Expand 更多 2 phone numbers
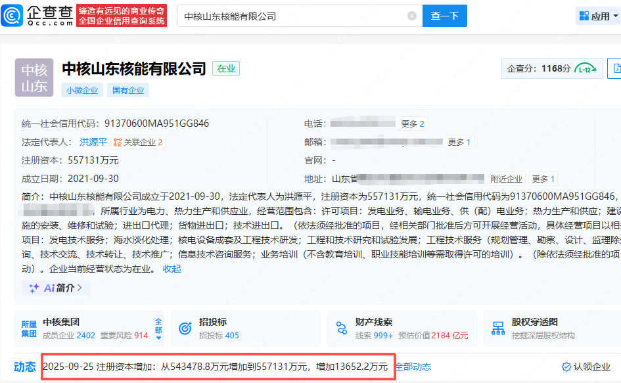 413,124
